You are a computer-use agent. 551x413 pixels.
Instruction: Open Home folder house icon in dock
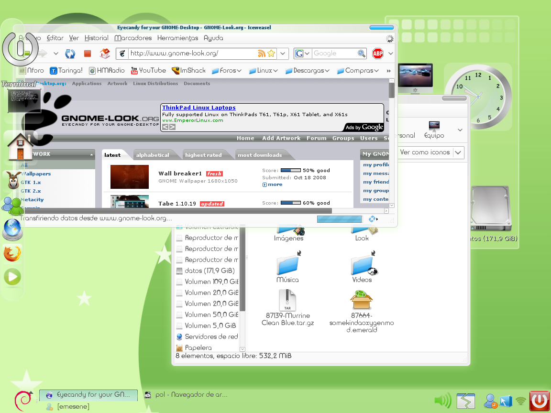point(20,148)
